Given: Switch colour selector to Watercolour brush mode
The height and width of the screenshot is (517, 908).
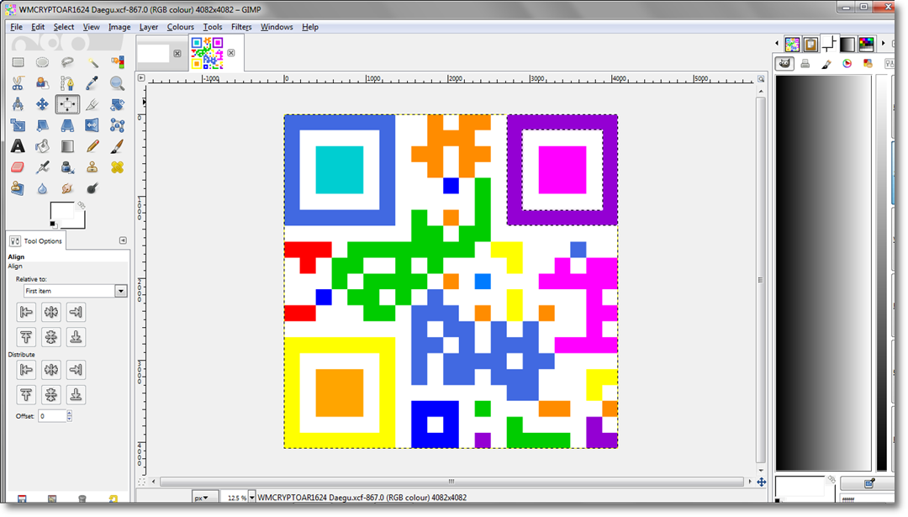Looking at the screenshot, I should point(826,64).
